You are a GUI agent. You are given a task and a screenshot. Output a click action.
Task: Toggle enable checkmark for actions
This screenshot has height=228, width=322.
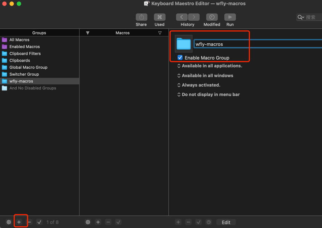(x=198, y=222)
